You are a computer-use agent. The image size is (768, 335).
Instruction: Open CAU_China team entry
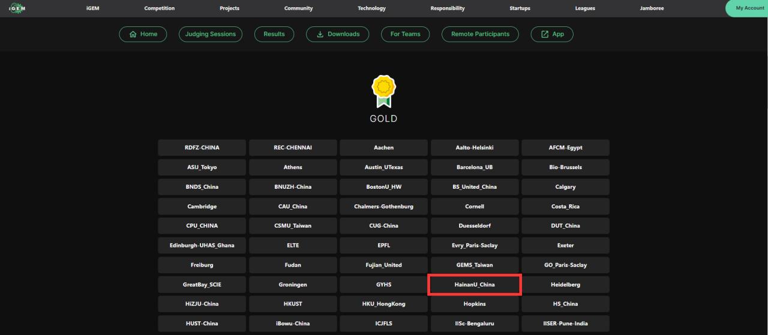pyautogui.click(x=293, y=206)
